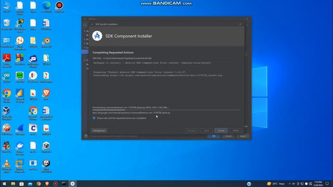Open Bandicam desktop shortcut

pyautogui.click(x=59, y=7)
